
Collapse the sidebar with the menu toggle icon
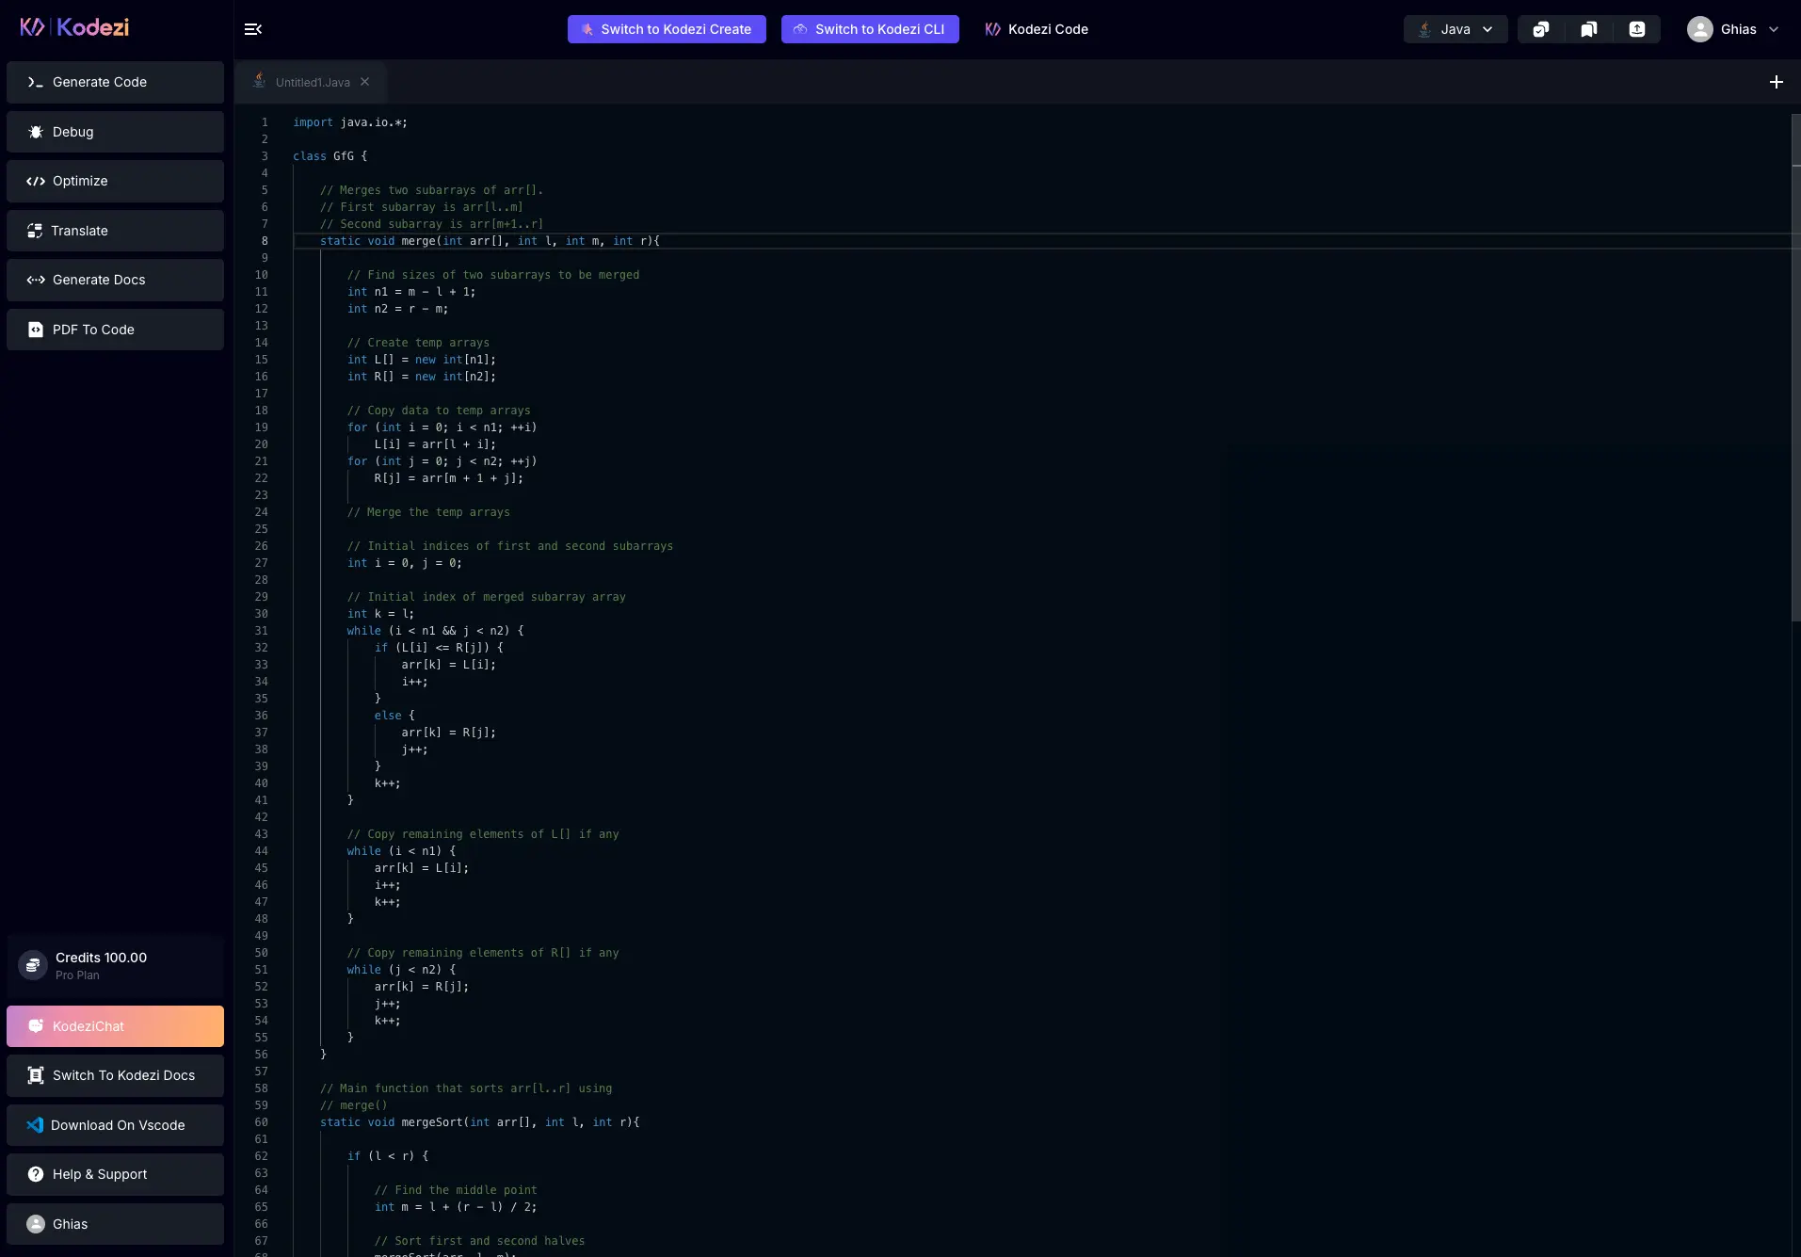click(x=253, y=29)
